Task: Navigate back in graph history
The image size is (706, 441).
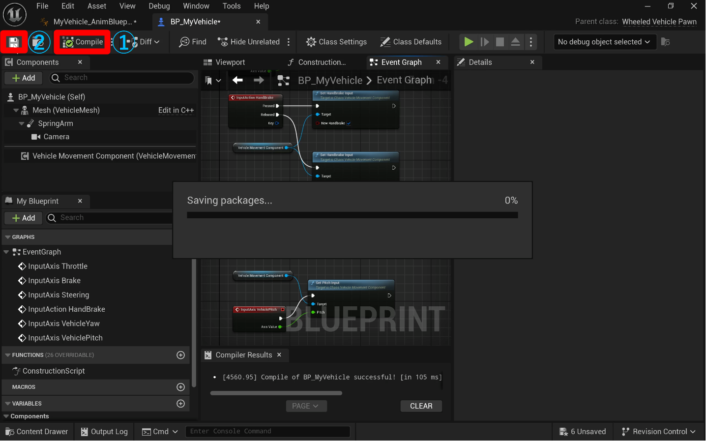Action: point(238,80)
